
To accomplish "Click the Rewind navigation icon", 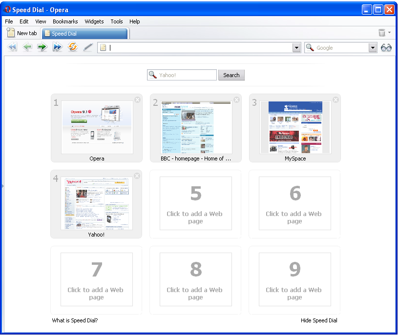I will click(x=12, y=47).
